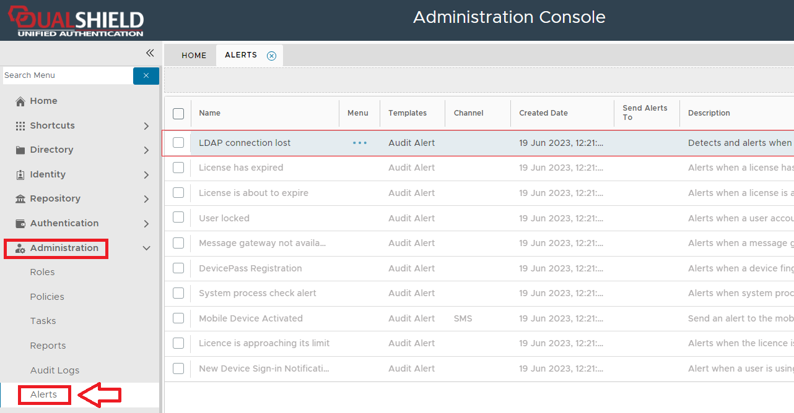Clear the Search Menu field
The image size is (794, 413).
click(x=146, y=75)
